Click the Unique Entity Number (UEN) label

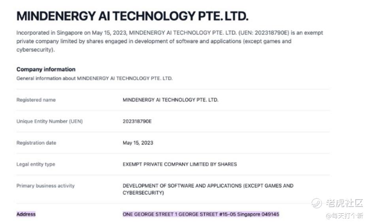point(49,121)
